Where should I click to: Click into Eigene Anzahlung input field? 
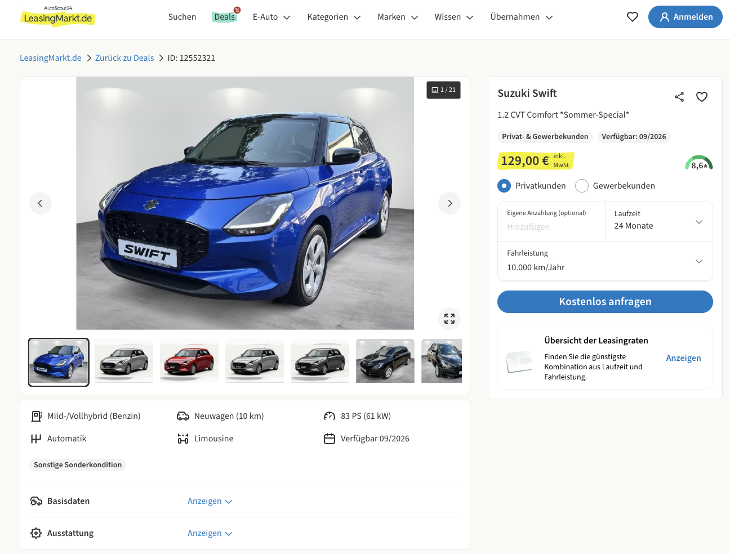point(551,222)
